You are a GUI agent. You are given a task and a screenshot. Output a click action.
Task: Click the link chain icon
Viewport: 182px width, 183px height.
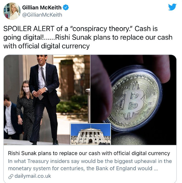pyautogui.click(x=11, y=177)
